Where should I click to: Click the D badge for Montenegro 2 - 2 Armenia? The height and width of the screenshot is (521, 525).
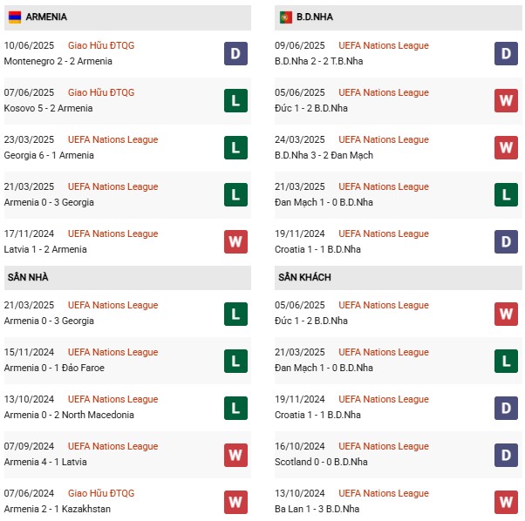tap(235, 53)
